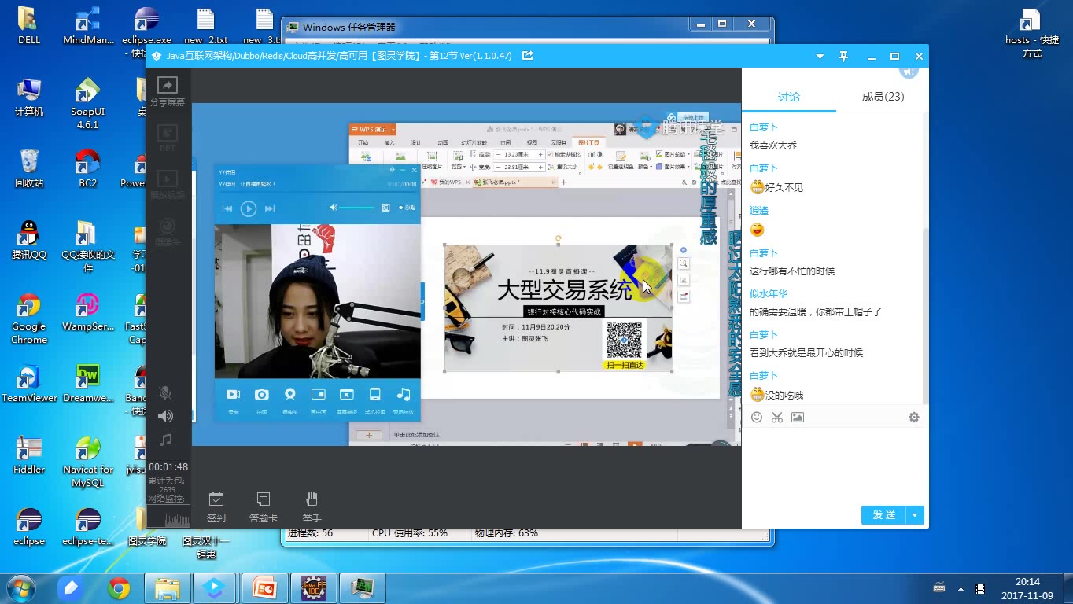This screenshot has height=604, width=1073.
Task: Open the hosts shortcut on desktop
Action: pyautogui.click(x=1032, y=34)
